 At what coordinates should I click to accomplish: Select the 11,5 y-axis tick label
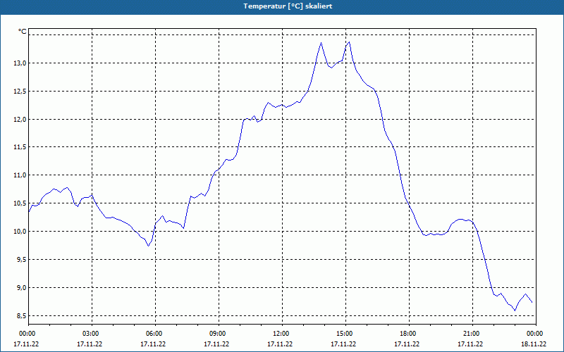[20, 147]
